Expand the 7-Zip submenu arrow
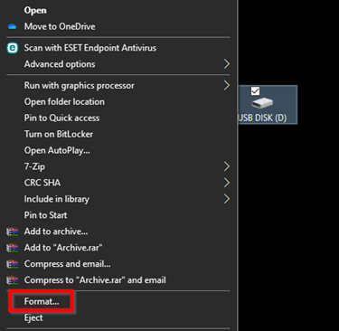 (227, 166)
